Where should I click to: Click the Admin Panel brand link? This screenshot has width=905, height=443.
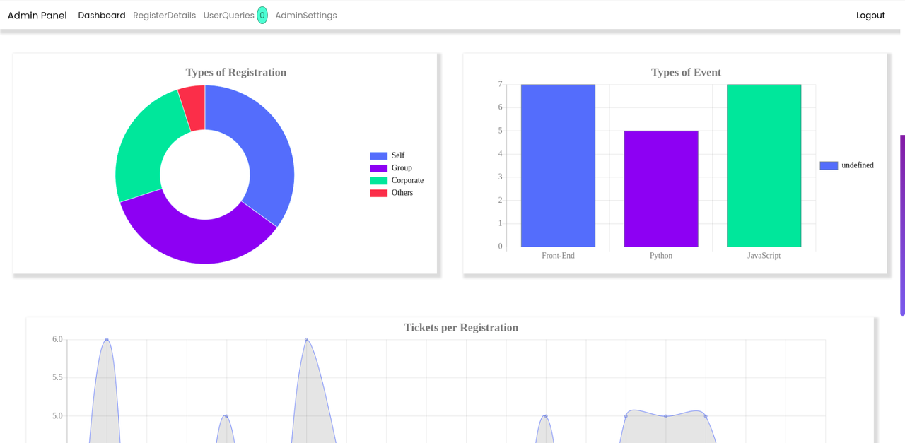37,16
